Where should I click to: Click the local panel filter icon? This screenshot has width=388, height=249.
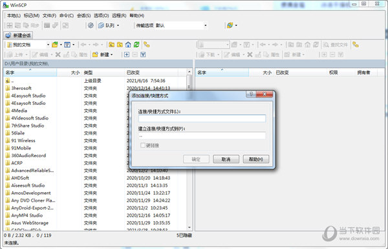67,45
